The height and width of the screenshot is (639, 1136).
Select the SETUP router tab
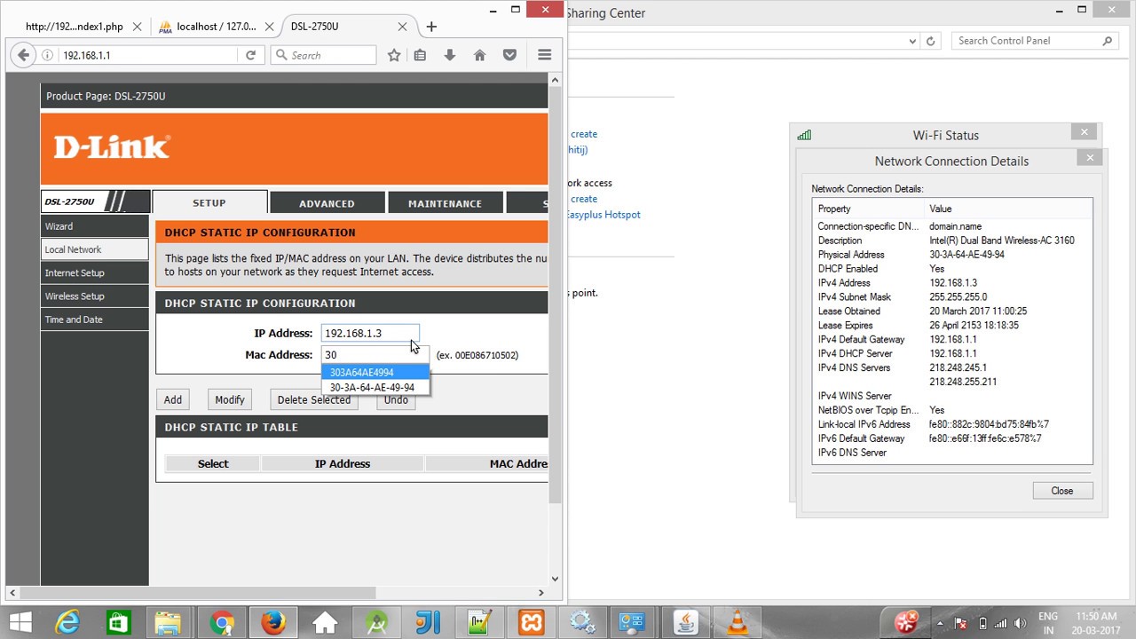coord(209,202)
